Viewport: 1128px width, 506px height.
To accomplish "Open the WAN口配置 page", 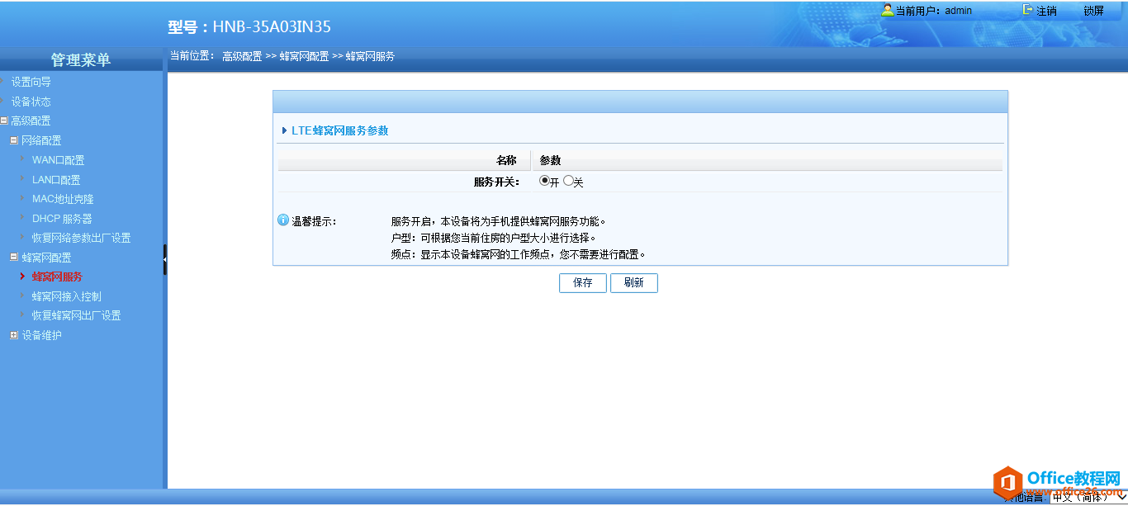I will click(x=58, y=160).
